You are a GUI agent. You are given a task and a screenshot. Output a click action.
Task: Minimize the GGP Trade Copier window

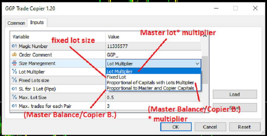tap(216, 8)
